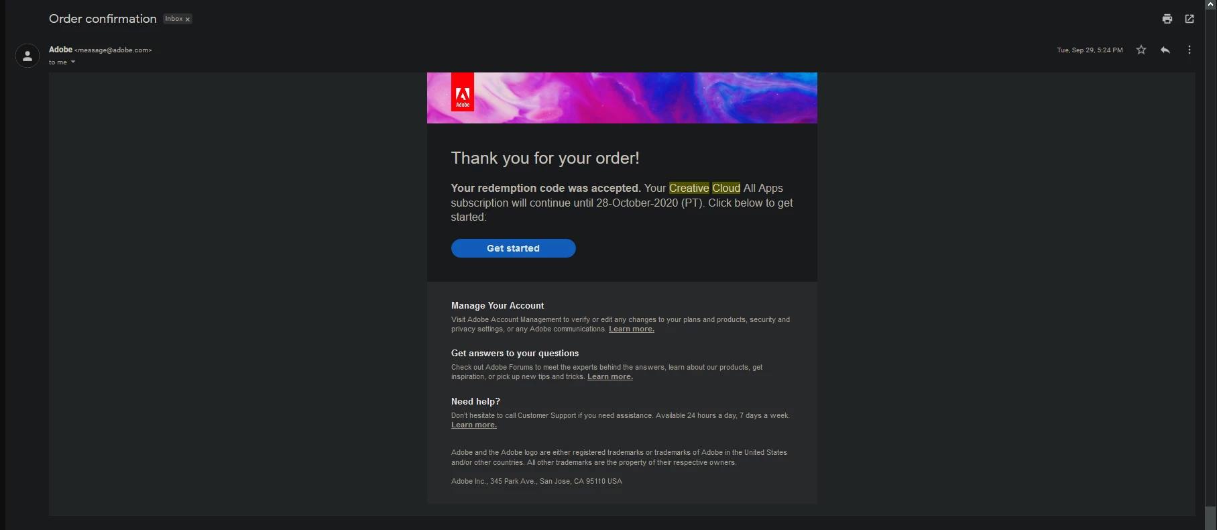Reply to the Adobe email
Image resolution: width=1217 pixels, height=530 pixels.
(x=1165, y=50)
